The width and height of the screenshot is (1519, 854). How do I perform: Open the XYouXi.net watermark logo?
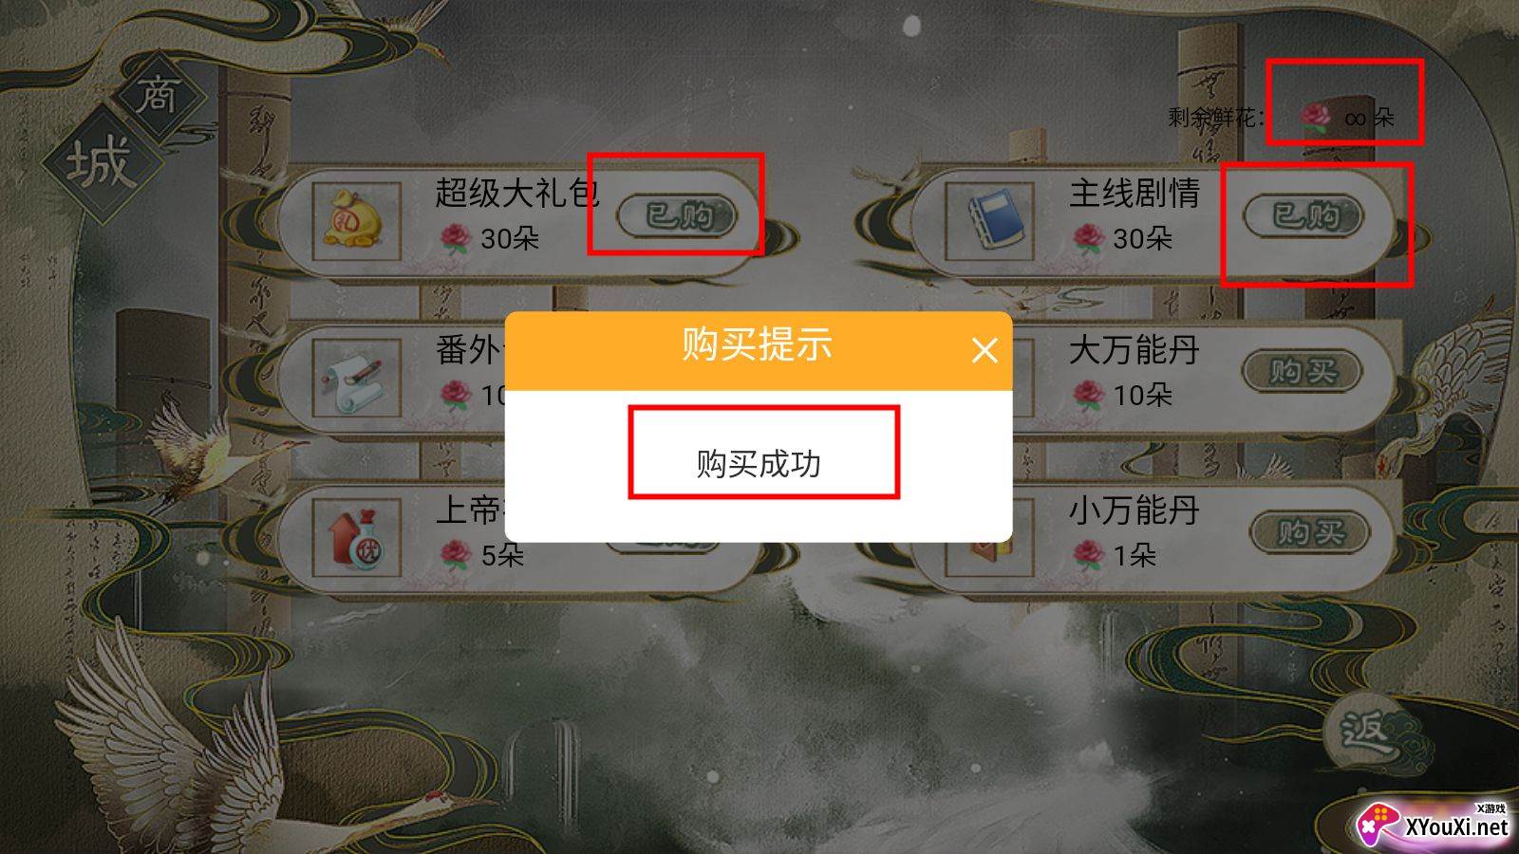1433,824
